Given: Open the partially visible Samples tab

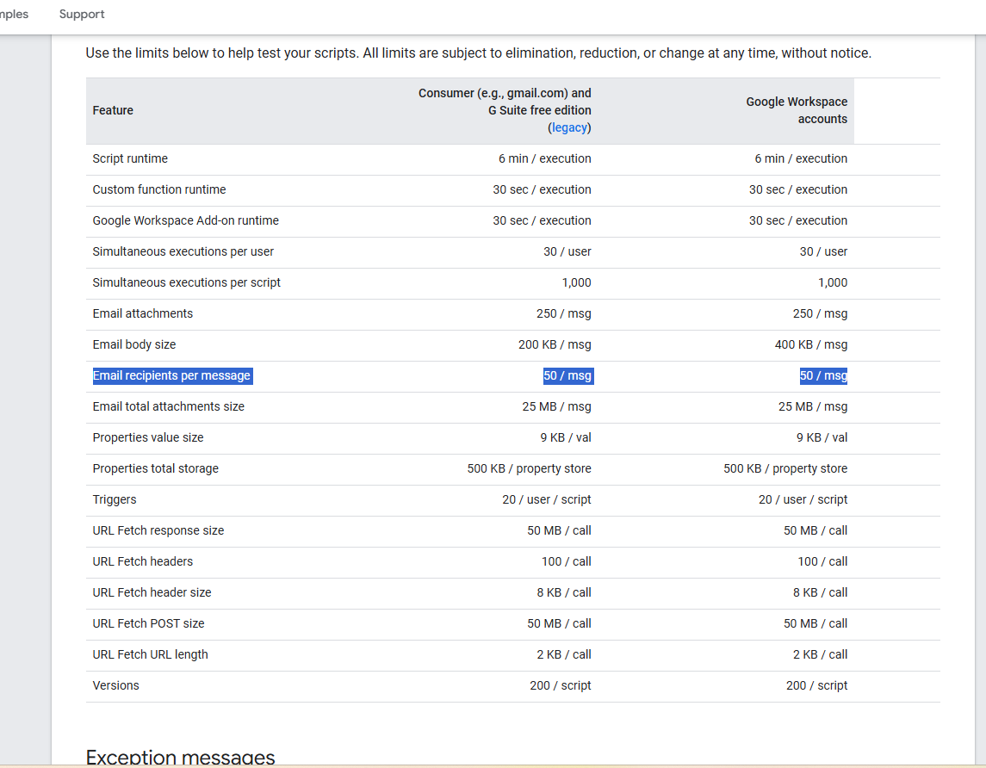Looking at the screenshot, I should (x=14, y=15).
